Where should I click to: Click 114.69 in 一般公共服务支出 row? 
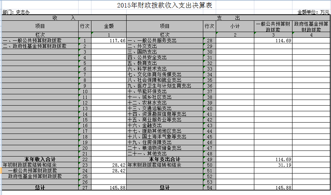pyautogui.click(x=273, y=40)
